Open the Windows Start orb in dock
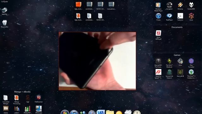This screenshot has width=202, height=114. click(x=65, y=112)
